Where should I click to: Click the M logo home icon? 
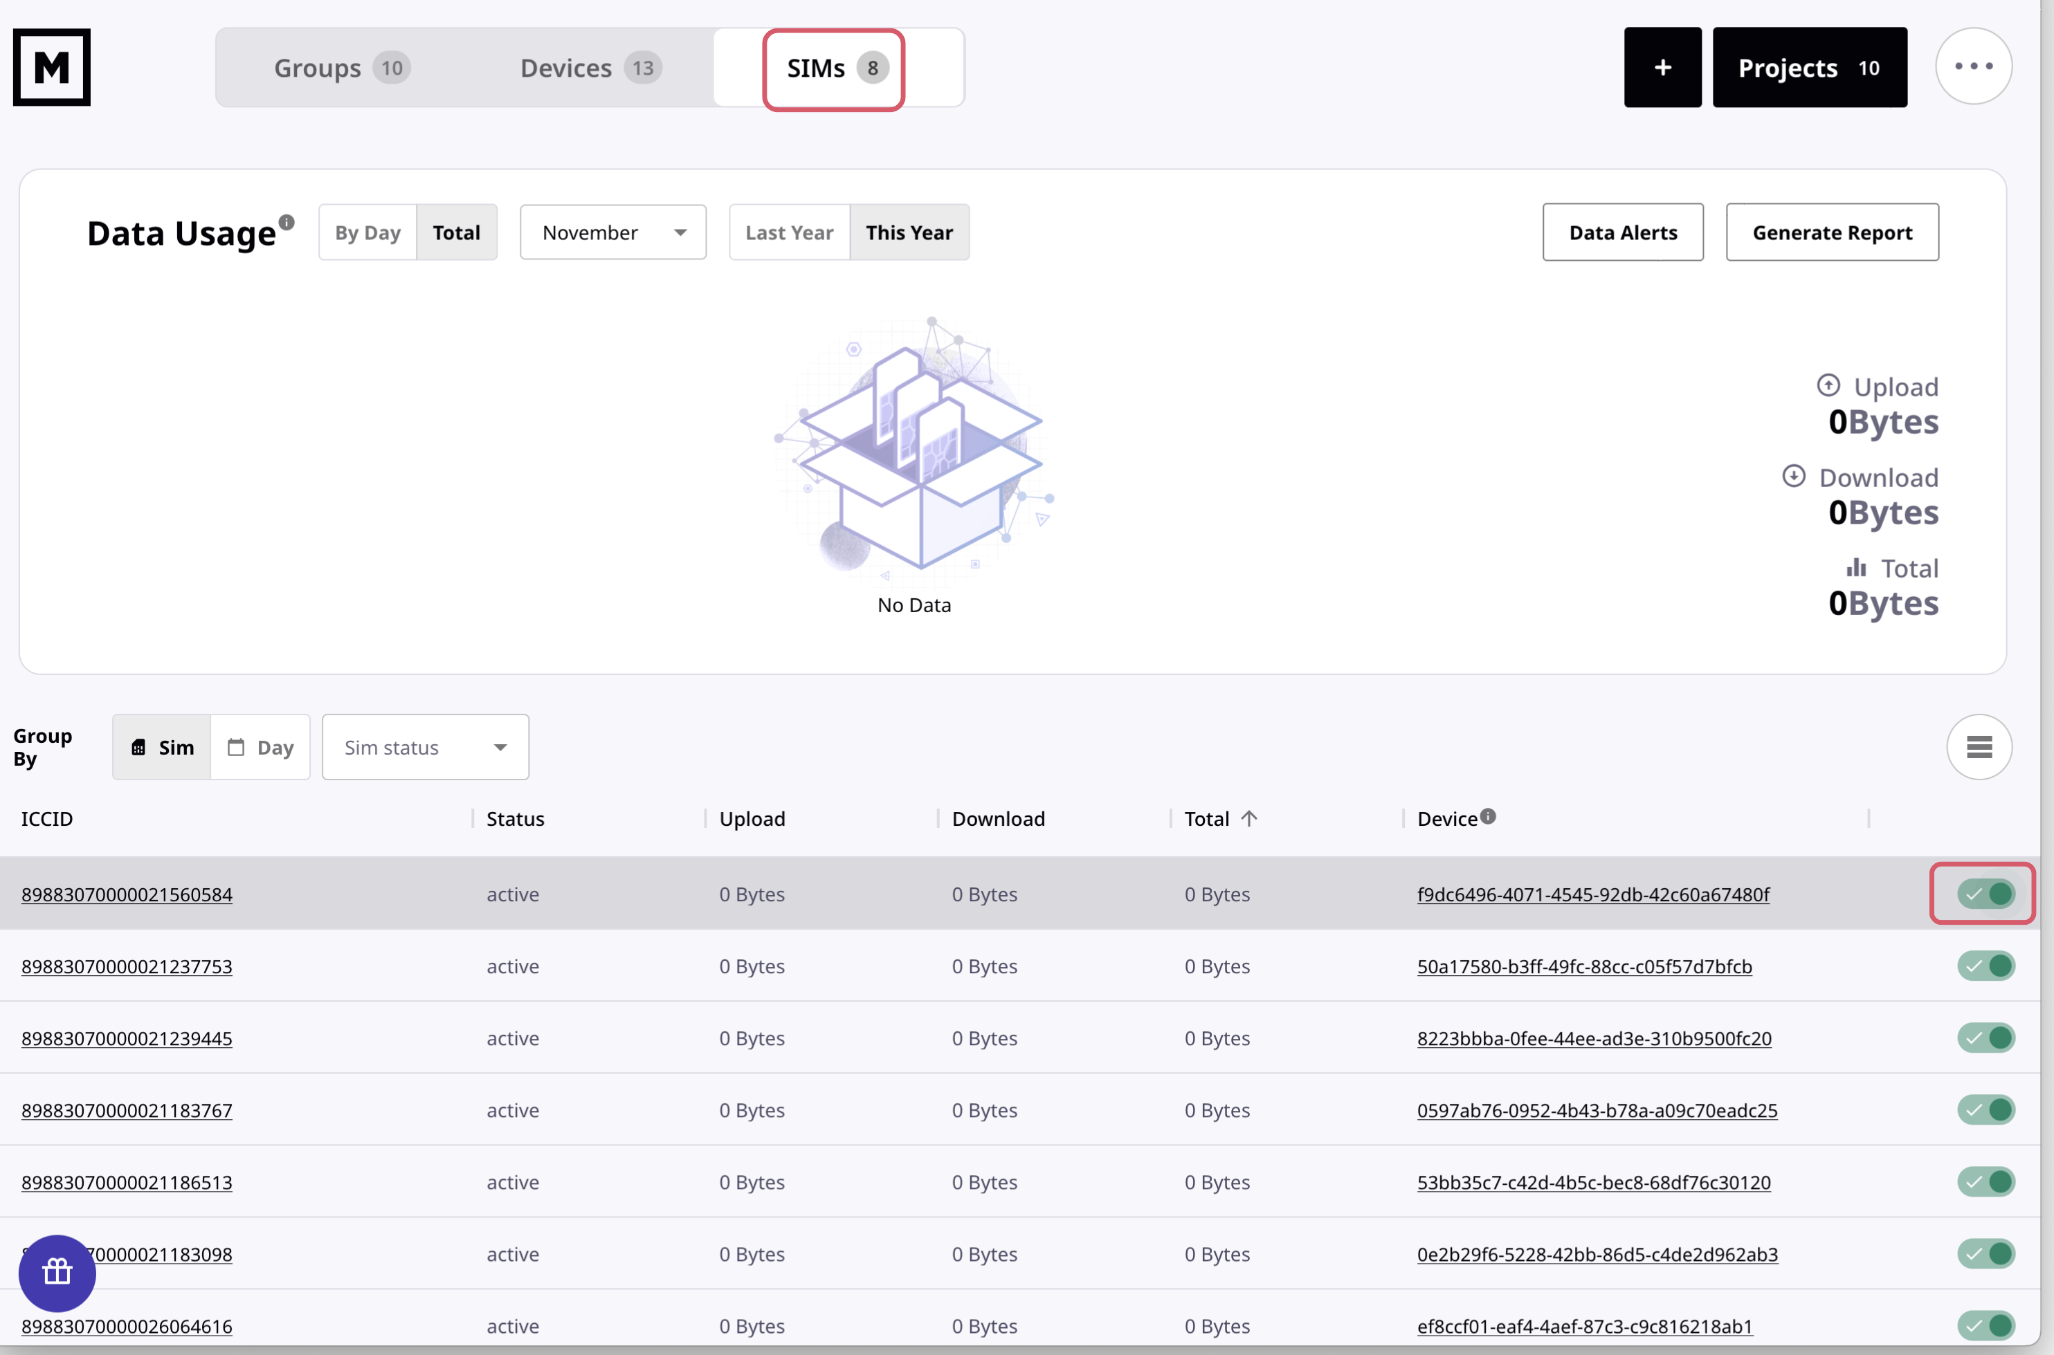point(52,67)
